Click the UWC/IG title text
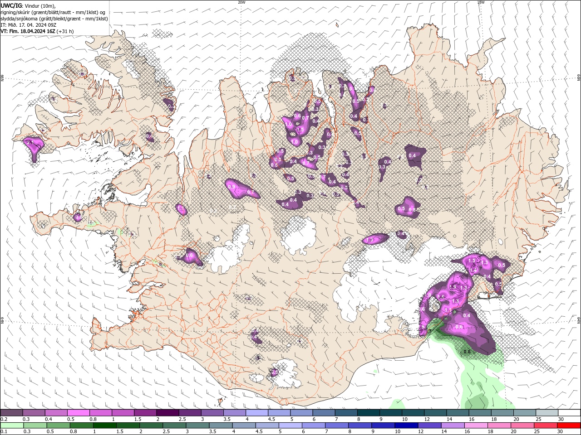581x435 pixels. tap(11, 5)
